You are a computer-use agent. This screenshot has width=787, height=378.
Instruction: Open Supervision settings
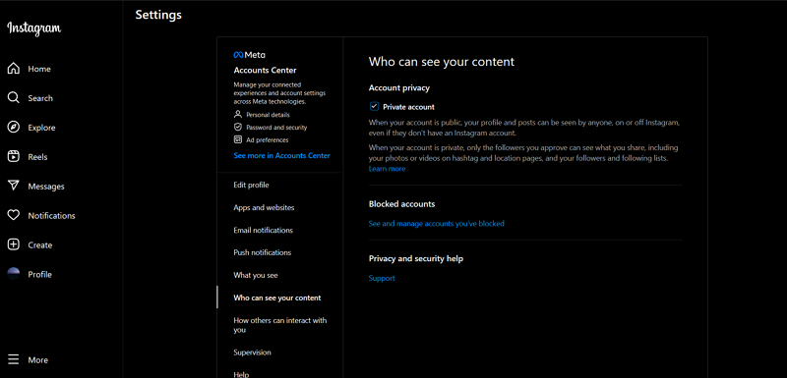[252, 352]
